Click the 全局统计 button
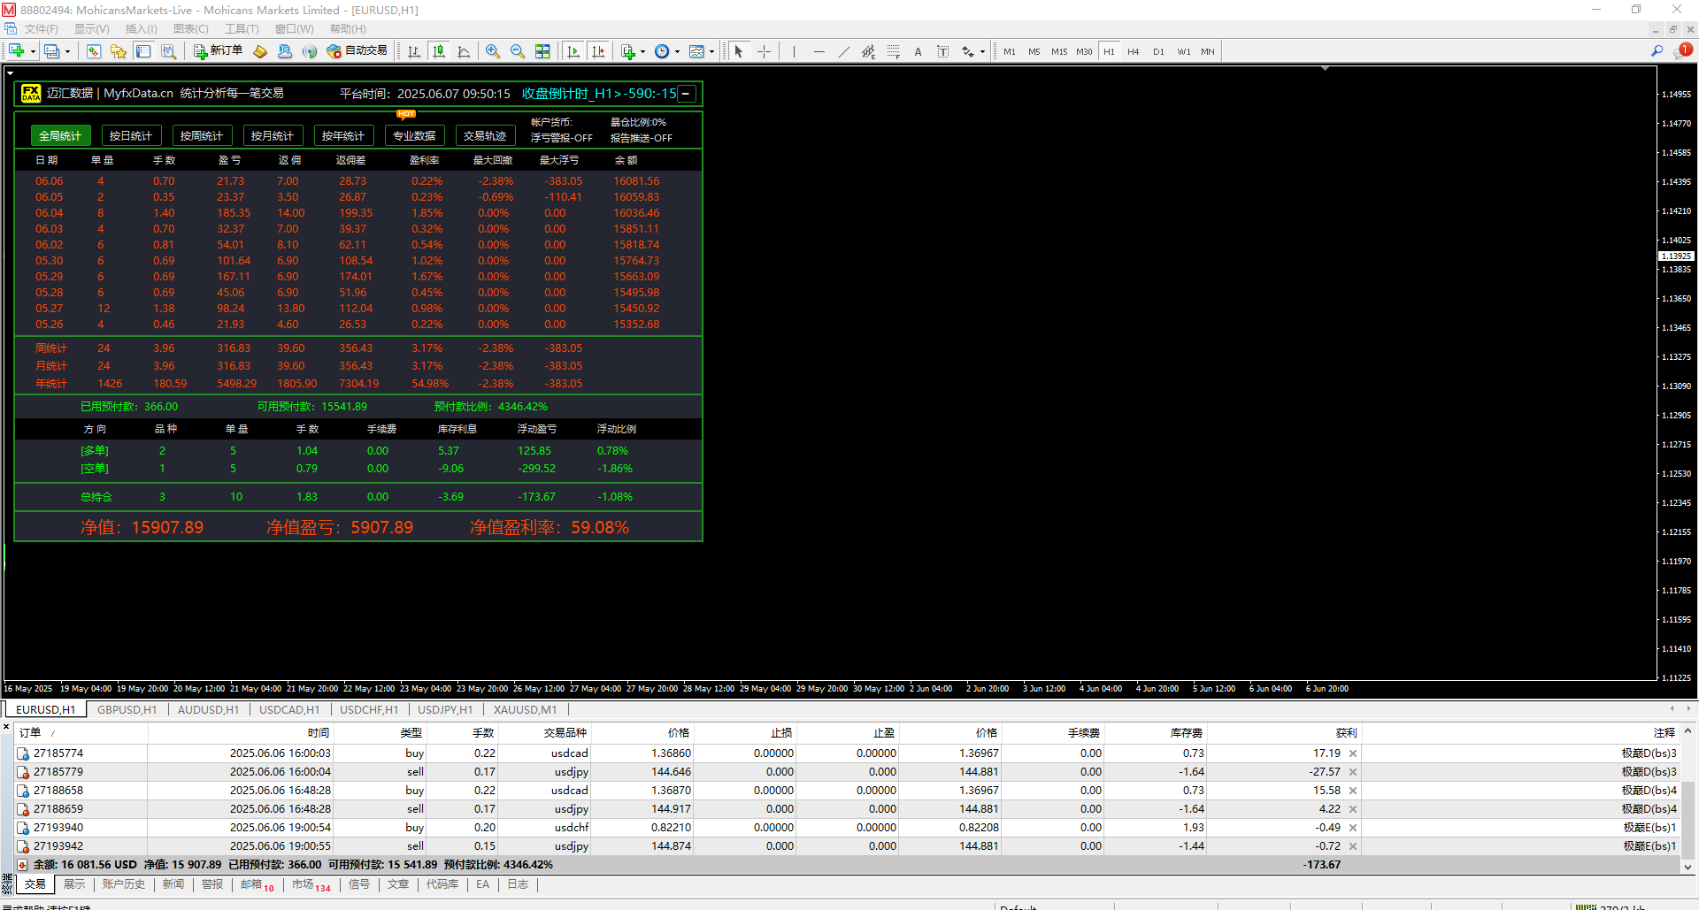Viewport: 1699px width, 910px height. coord(59,135)
